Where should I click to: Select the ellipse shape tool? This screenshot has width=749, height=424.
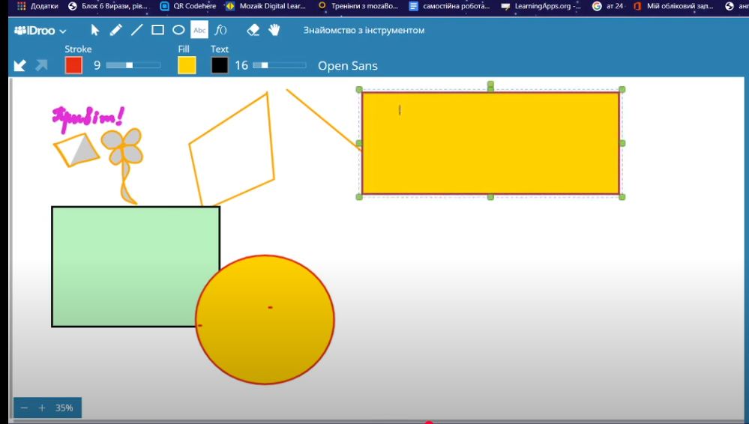tap(178, 31)
